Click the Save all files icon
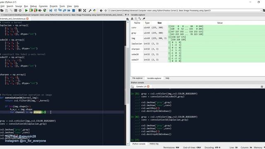265x149 pixels. click(x=11, y=10)
